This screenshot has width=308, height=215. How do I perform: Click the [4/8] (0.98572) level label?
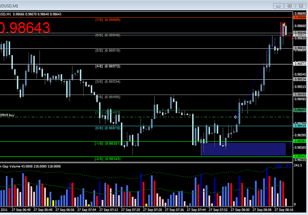108,66
